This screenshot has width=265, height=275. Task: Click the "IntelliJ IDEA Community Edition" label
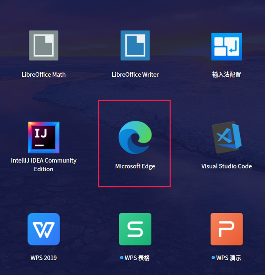click(43, 165)
